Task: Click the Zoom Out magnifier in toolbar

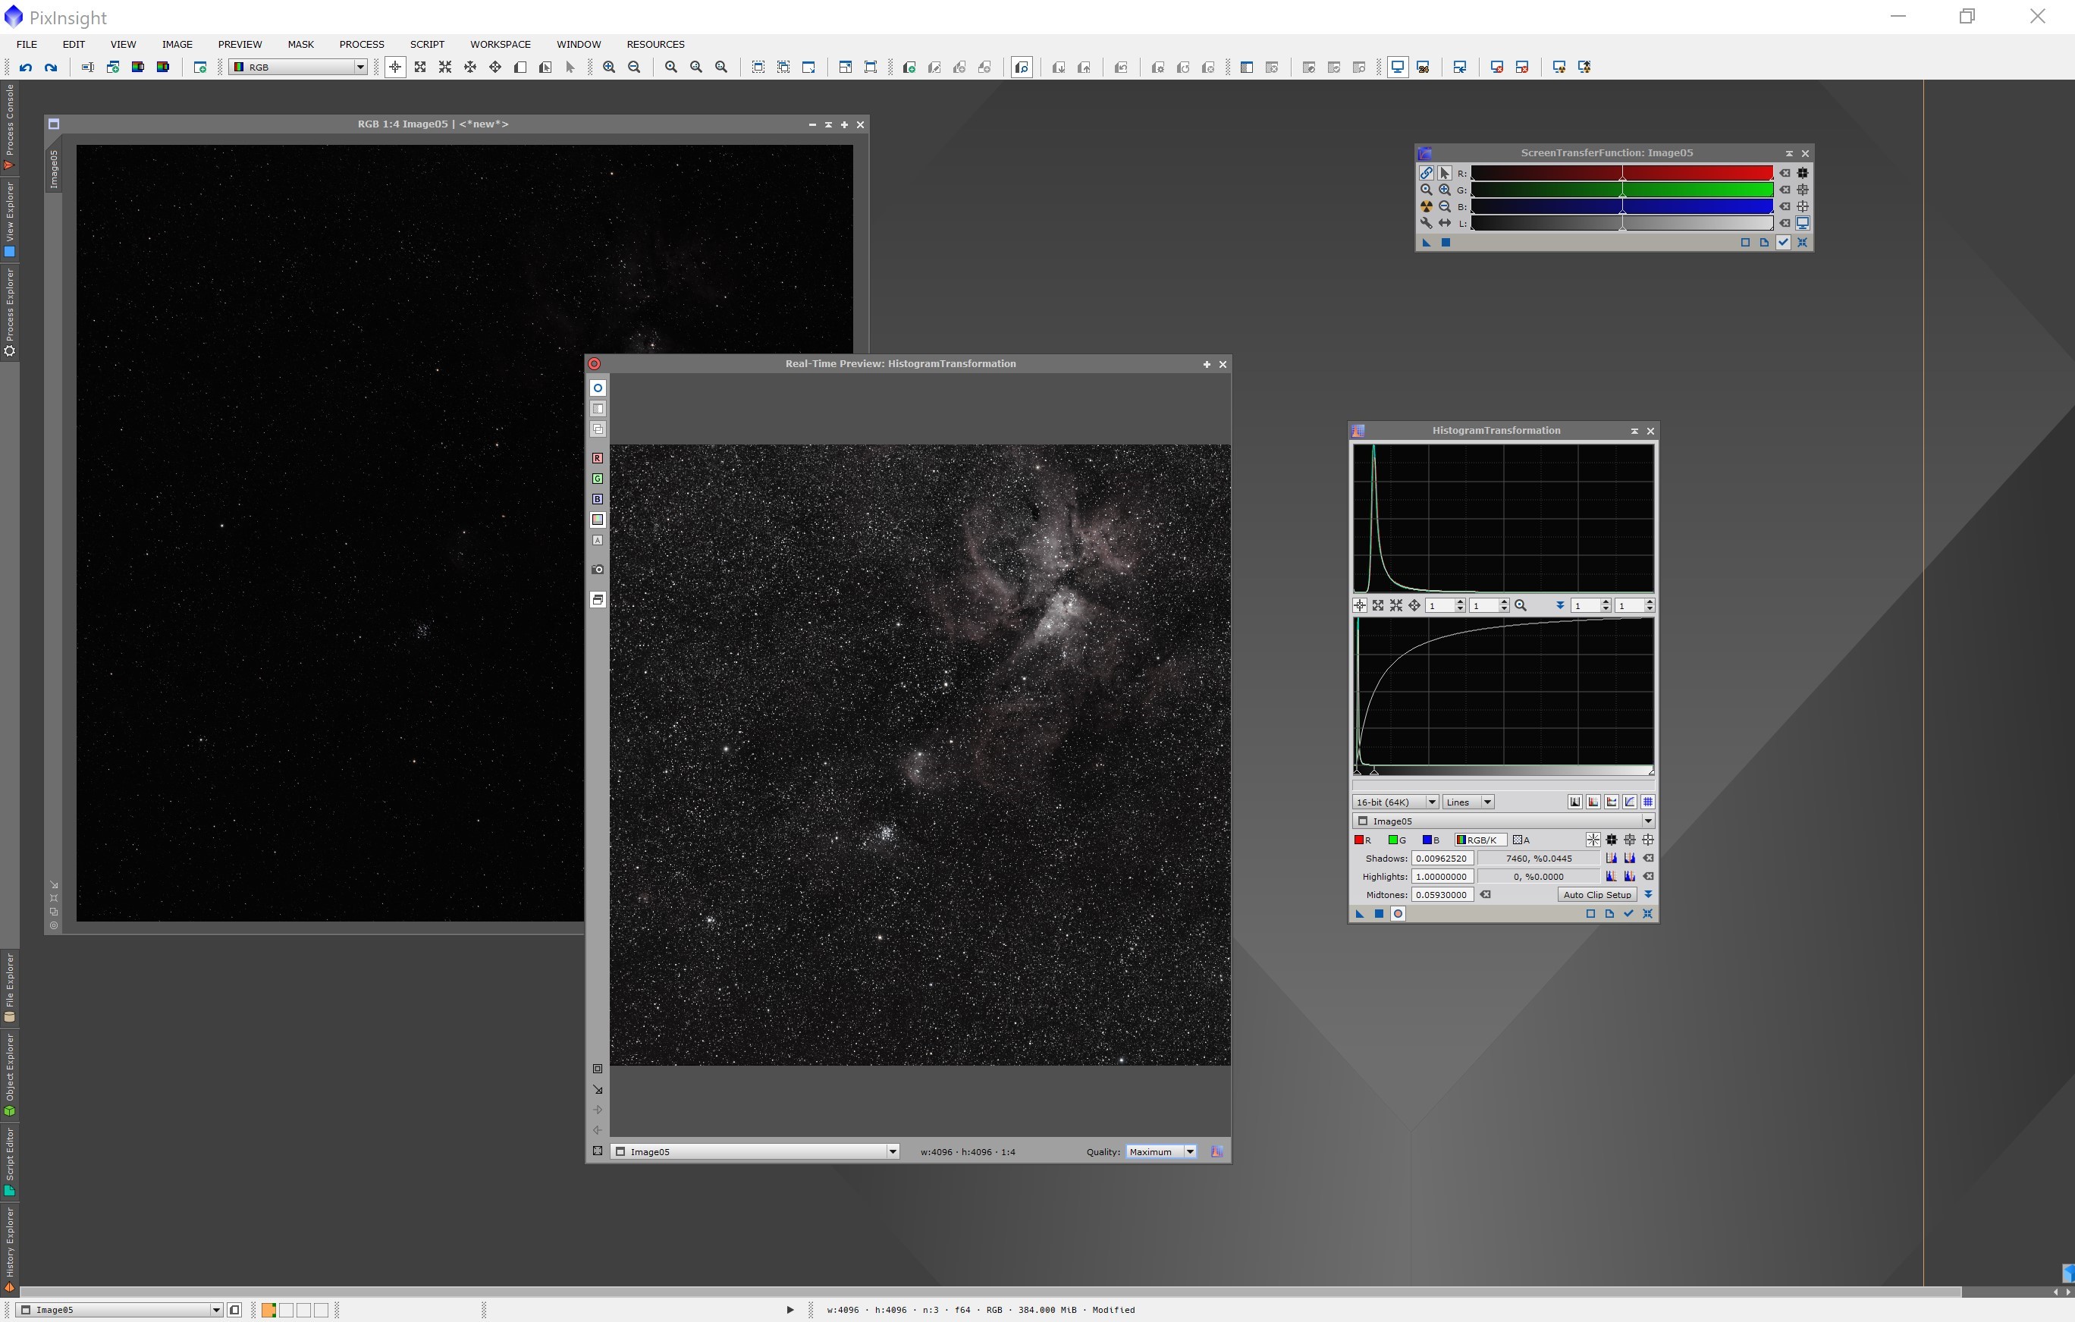Action: click(634, 68)
